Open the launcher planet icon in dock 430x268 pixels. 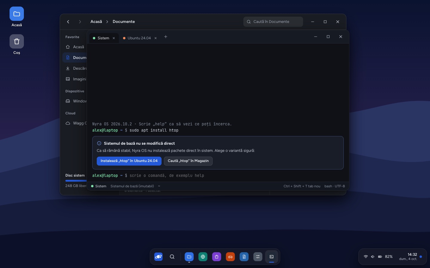point(159,257)
